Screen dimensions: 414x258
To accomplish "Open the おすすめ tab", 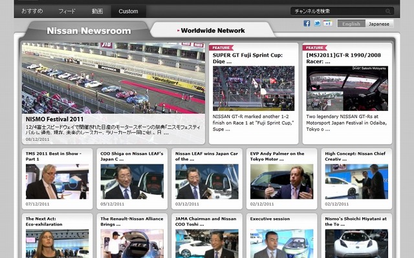I will tap(32, 11).
